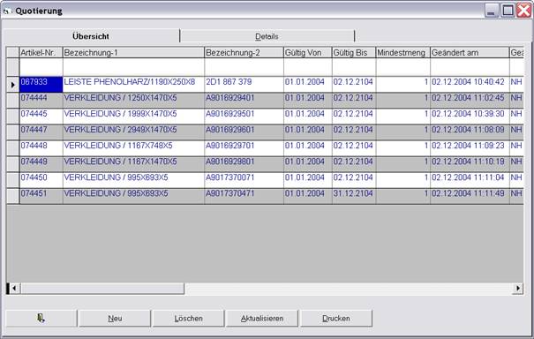Click the exit door icon button
Screen dimensions: 534x339
click(x=41, y=318)
